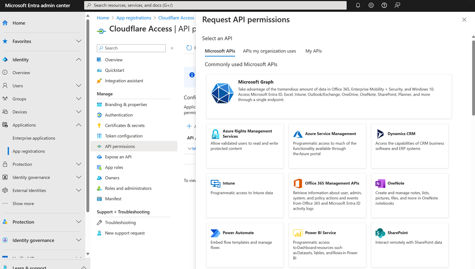Select the Power Automate API
Screen dimensions: 475x269
245,245
